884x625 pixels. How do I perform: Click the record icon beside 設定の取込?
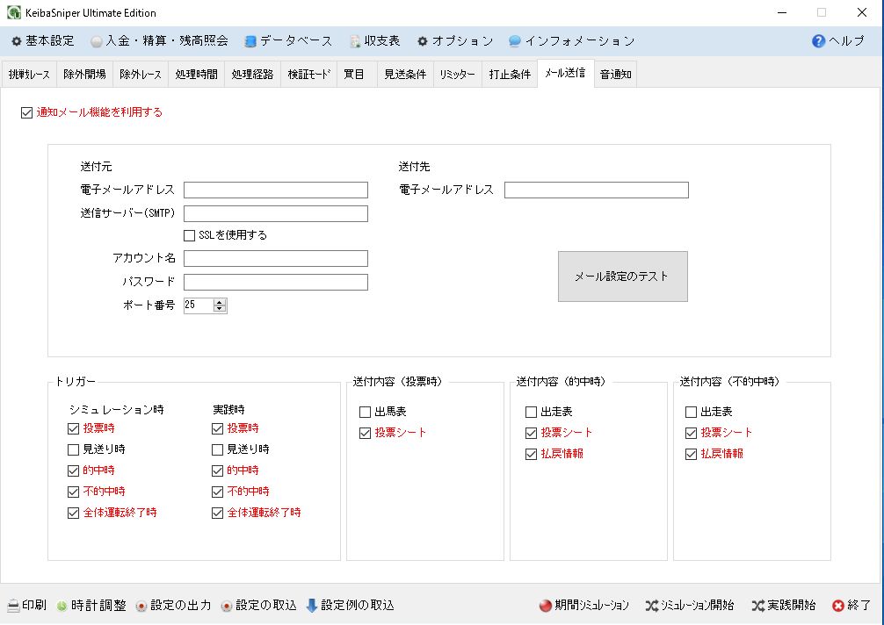(227, 606)
